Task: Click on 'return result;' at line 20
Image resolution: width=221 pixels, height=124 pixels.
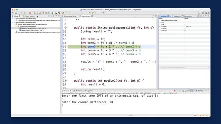Action: click(x=92, y=69)
